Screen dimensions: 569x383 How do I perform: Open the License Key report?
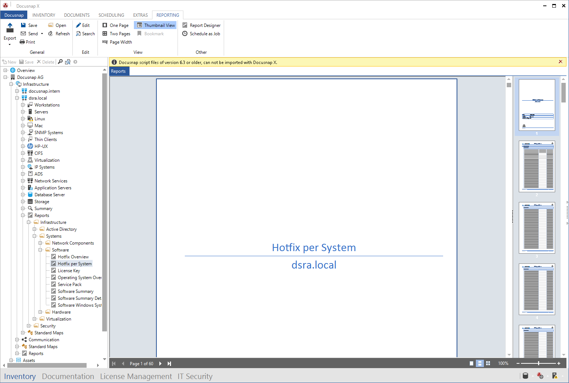tap(69, 271)
